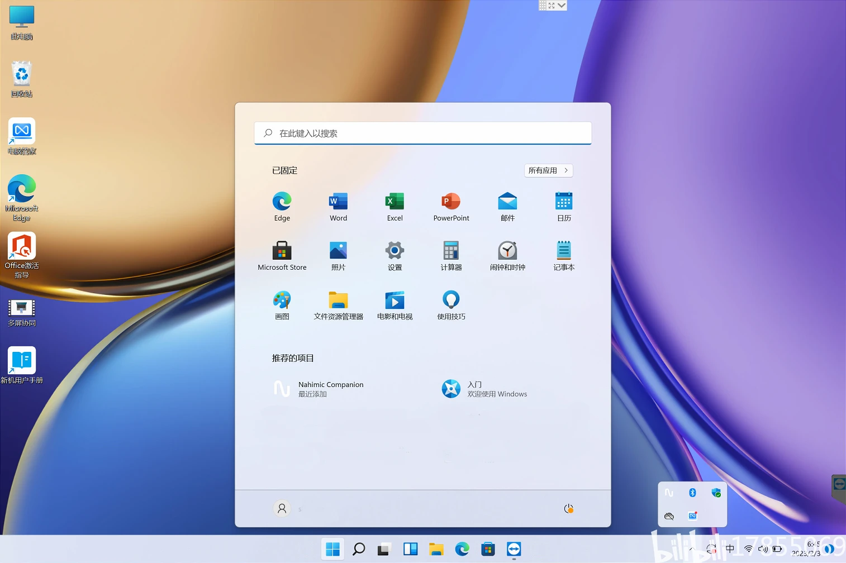Image resolution: width=846 pixels, height=563 pixels.
Task: Click the battery tray icon
Action: [777, 549]
